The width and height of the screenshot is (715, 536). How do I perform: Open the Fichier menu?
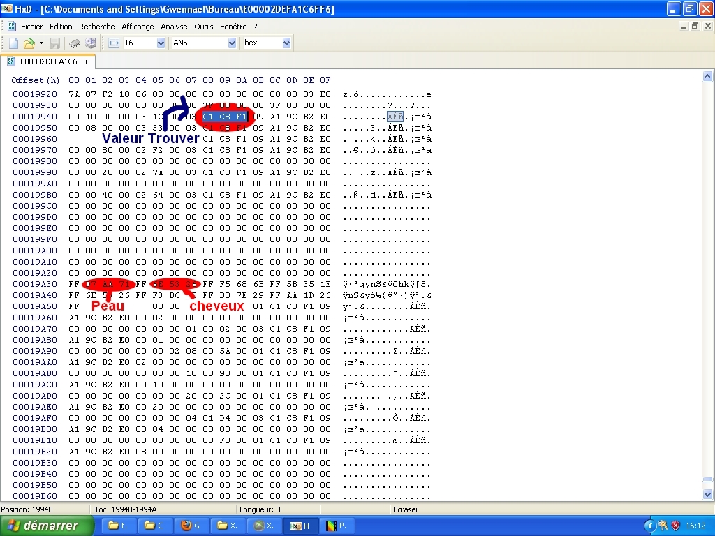(31, 27)
